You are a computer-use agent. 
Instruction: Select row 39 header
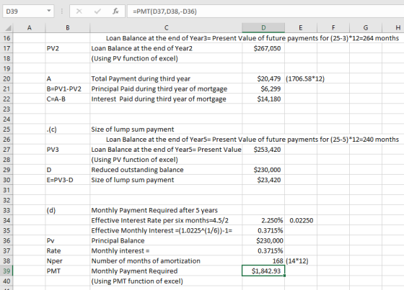coord(6,271)
